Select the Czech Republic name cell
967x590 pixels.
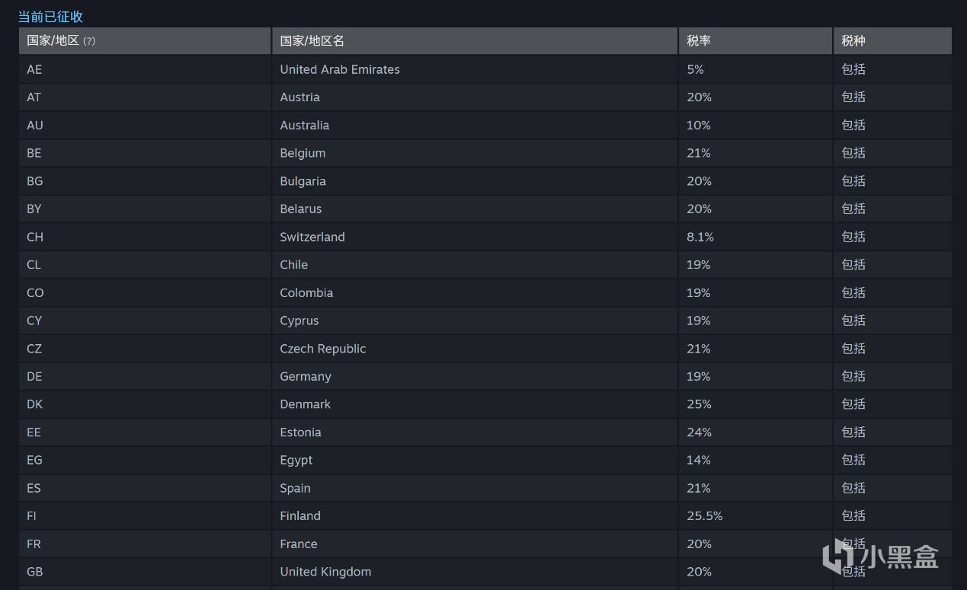pyautogui.click(x=323, y=349)
